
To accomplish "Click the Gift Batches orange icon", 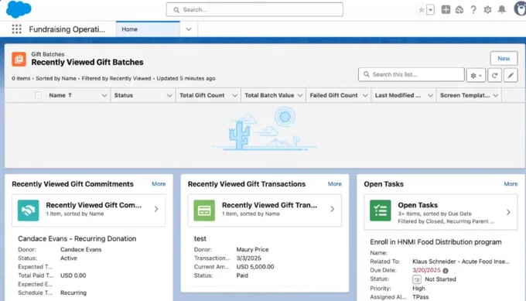I will click(19, 59).
